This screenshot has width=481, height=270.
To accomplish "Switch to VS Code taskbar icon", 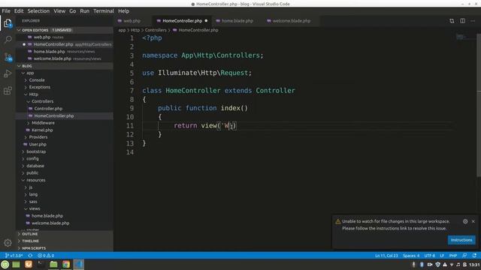I will click(x=78, y=265).
